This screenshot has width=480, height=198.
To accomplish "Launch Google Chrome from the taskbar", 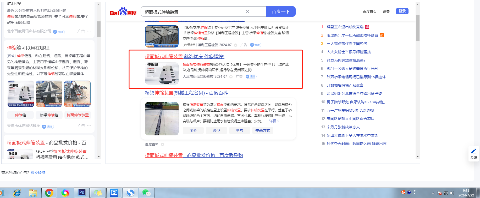I will [49, 193].
